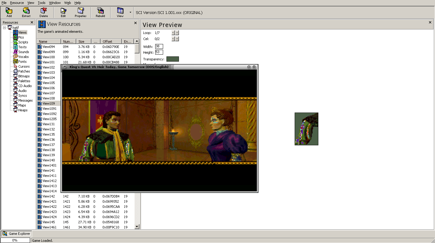This screenshot has height=243, width=435.
Task: Select Heaps in the resources tree
Action: pyautogui.click(x=23, y=110)
